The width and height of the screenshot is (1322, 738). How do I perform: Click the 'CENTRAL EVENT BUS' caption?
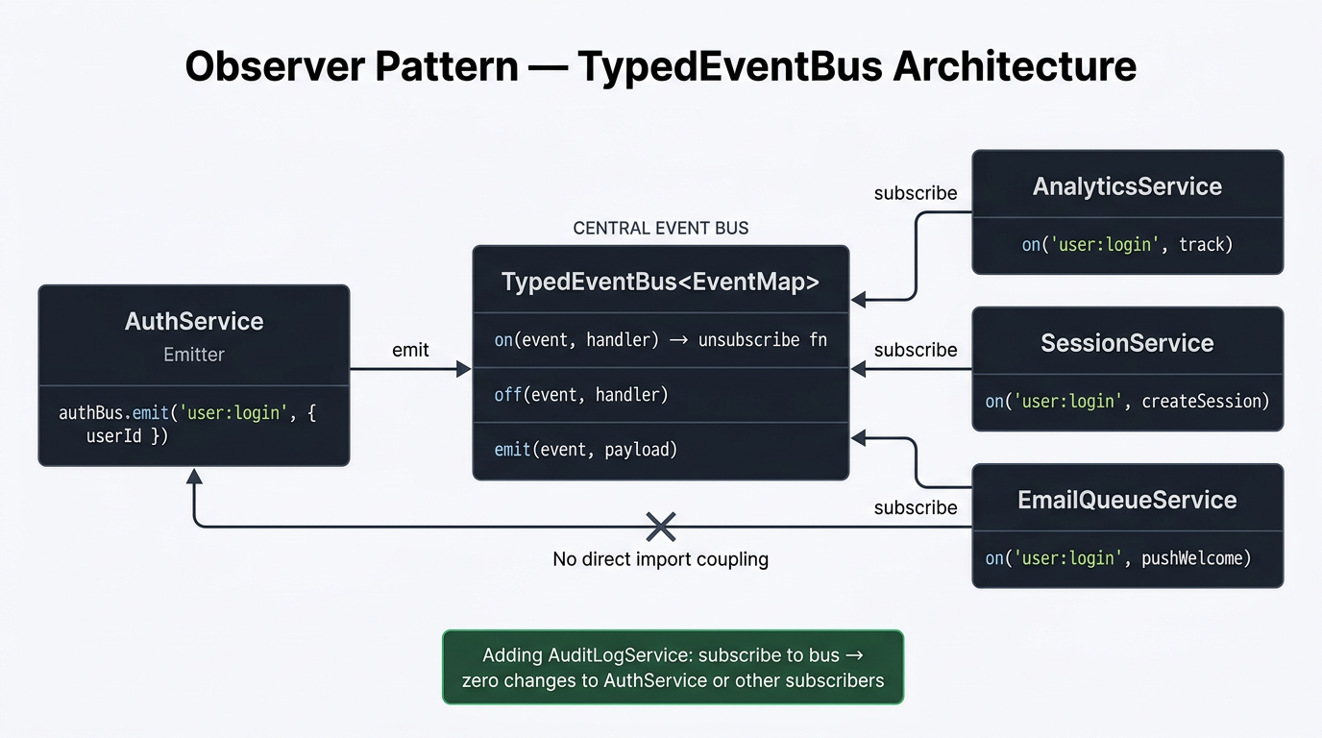(661, 229)
